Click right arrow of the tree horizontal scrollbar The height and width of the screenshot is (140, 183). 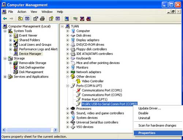55,130
